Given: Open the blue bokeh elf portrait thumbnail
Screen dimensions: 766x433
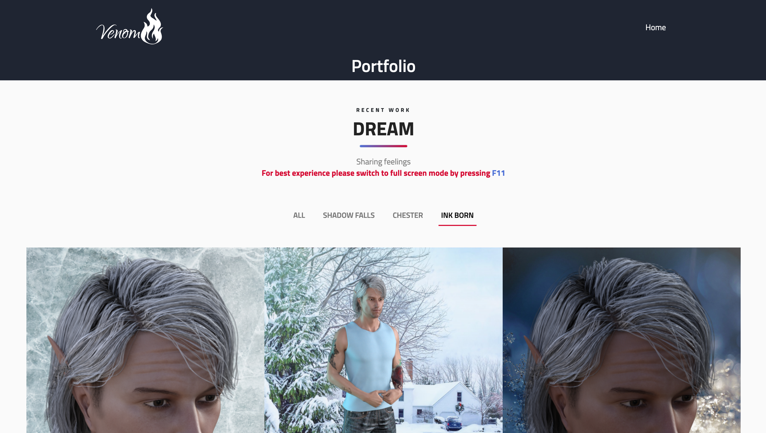Looking at the screenshot, I should (x=622, y=340).
